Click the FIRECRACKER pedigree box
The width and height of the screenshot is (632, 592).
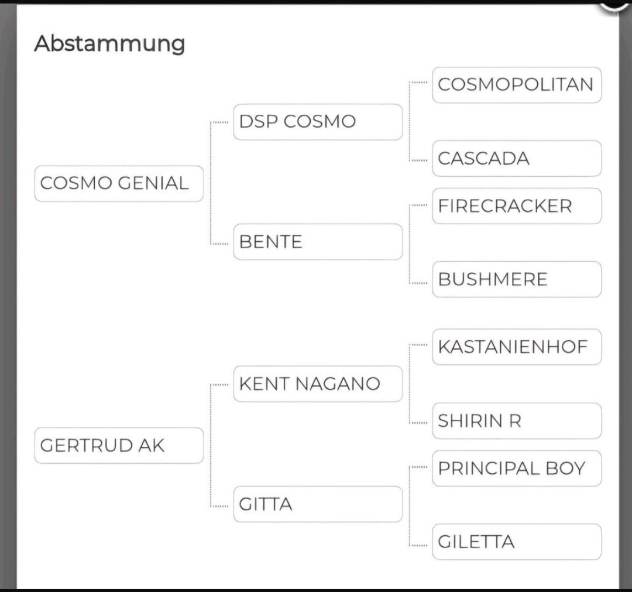pos(517,206)
